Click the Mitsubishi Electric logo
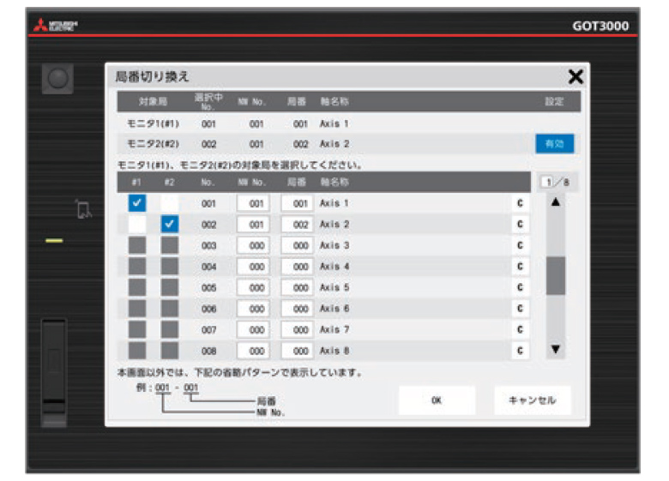The height and width of the screenshot is (481, 669). [x=56, y=25]
